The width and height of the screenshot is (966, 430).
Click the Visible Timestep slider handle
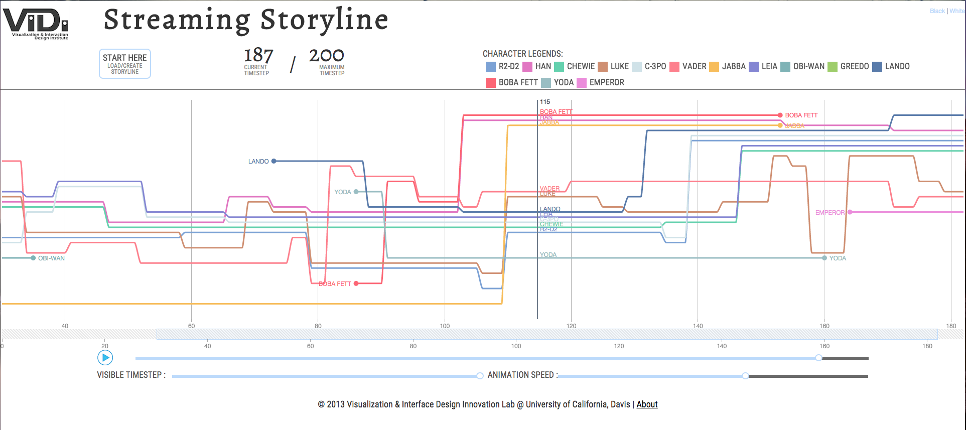(480, 376)
